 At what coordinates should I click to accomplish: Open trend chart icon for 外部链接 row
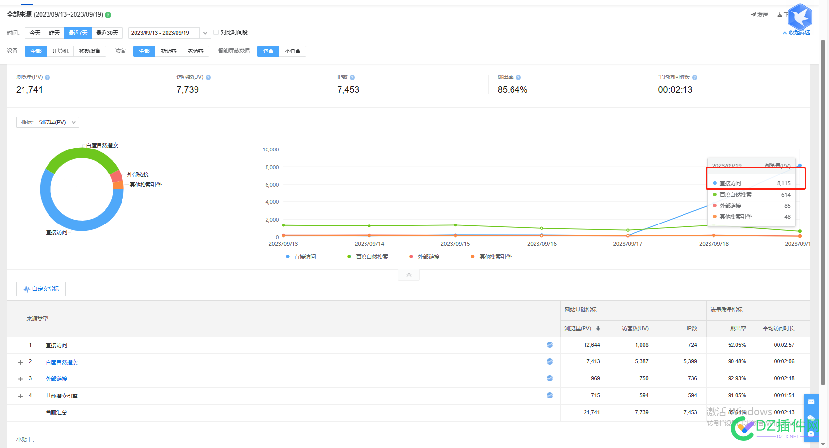(550, 378)
